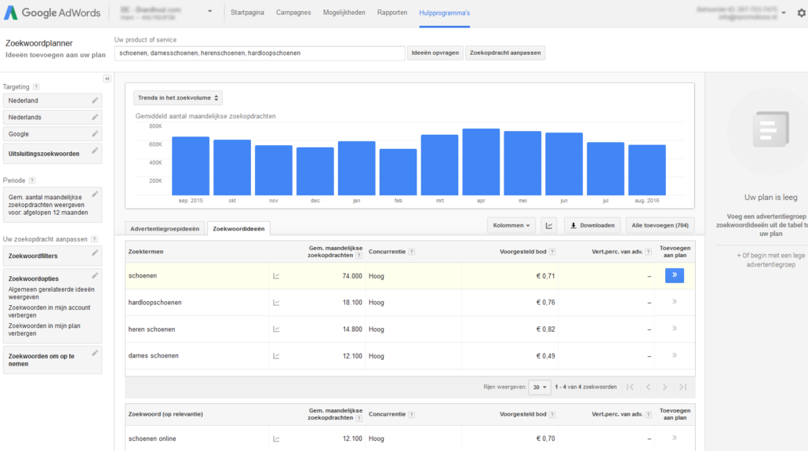This screenshot has height=451, width=808.
Task: Open Hulpprogramma's menu
Action: [x=444, y=13]
